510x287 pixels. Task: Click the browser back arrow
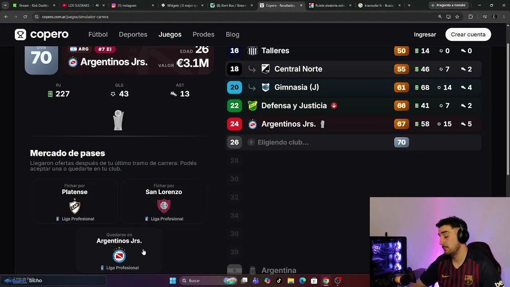[x=6, y=17]
